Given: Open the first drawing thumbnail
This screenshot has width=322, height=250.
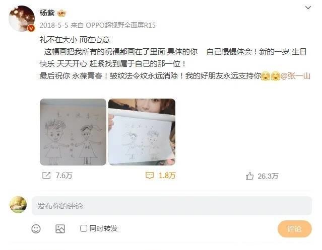Looking at the screenshot, I should (x=73, y=132).
